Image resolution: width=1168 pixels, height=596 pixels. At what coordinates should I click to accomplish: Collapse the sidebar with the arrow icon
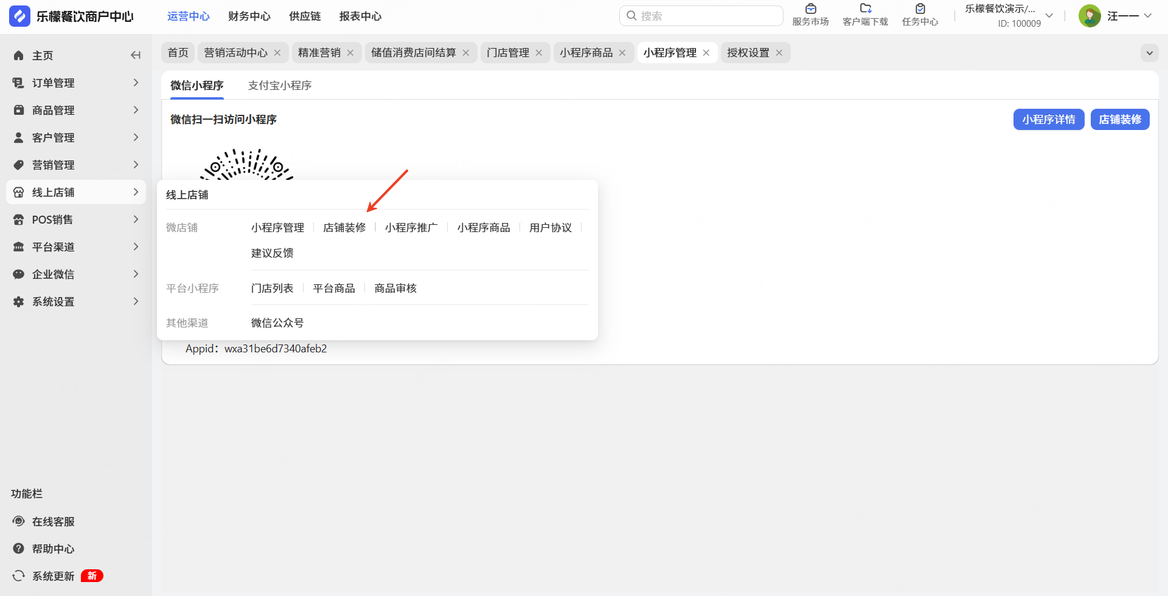[136, 55]
